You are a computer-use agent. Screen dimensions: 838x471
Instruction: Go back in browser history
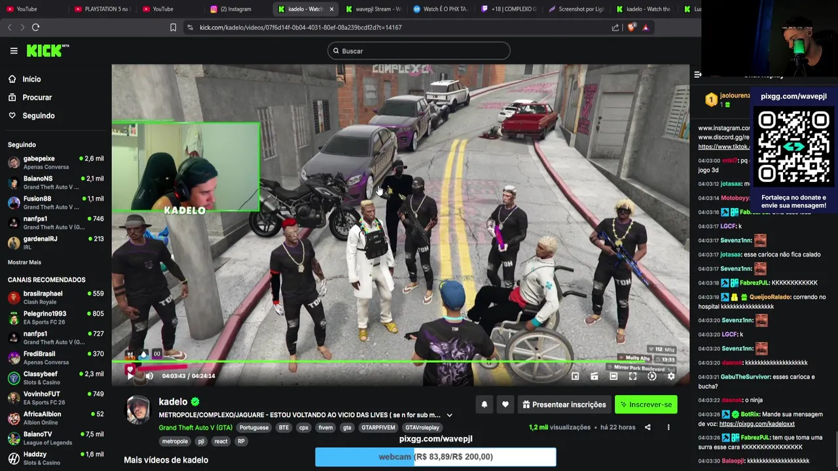coord(9,27)
